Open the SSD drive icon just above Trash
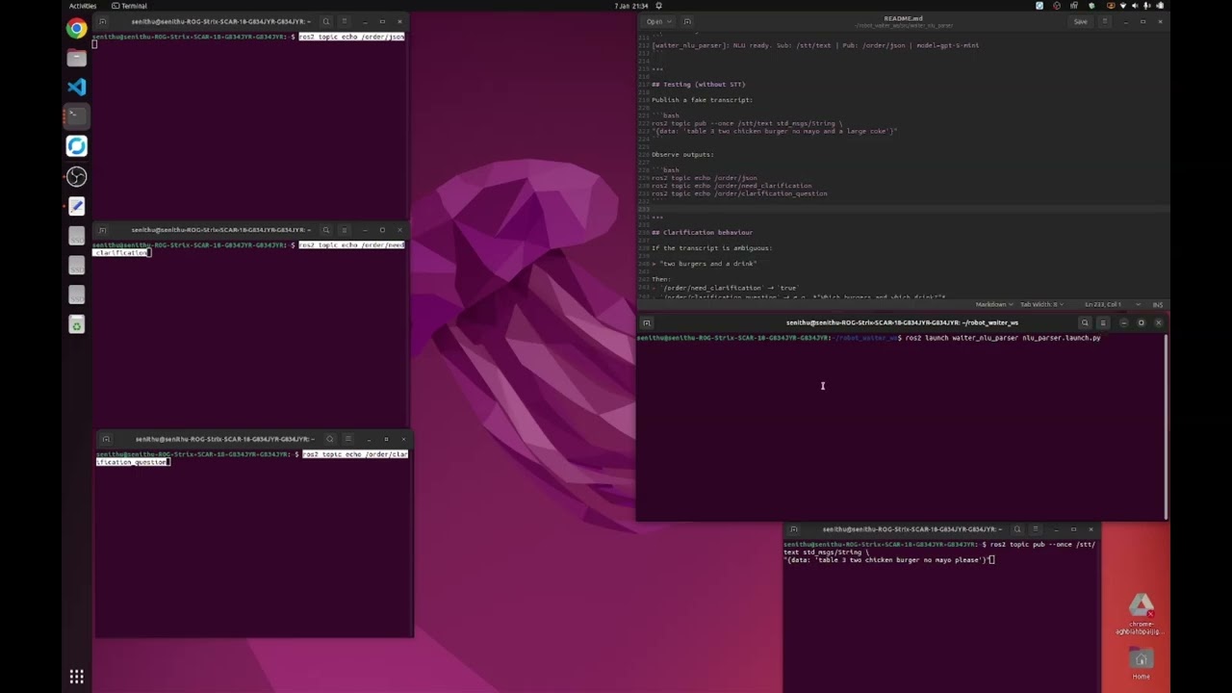The height and width of the screenshot is (693, 1232). 76,295
